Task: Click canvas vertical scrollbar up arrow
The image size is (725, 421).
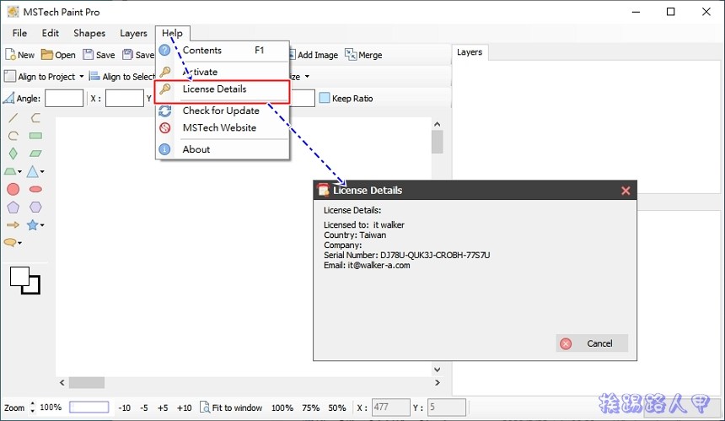Action: [438, 124]
